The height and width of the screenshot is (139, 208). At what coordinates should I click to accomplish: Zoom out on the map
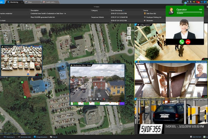click(x=129, y=33)
